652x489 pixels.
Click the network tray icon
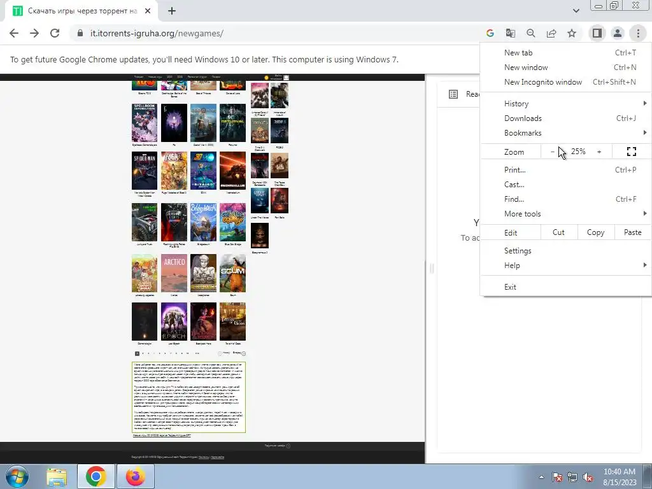(x=572, y=477)
